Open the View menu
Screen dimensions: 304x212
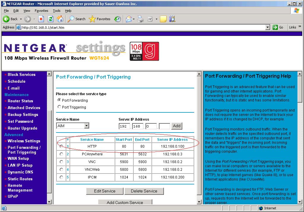27,11
